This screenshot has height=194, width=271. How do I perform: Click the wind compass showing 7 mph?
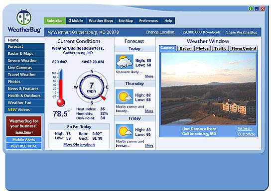coord(92,87)
